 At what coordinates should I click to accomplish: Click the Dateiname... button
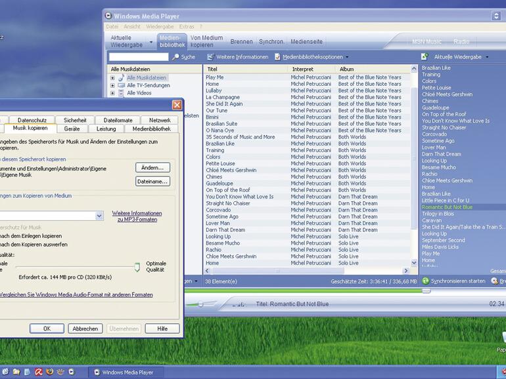152,181
